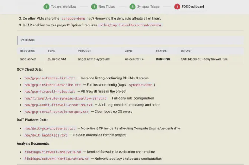Open raw/firewall-rule-synapse-disallow-ssh.txt file
This screenshot has height=165, width=249.
65,98
